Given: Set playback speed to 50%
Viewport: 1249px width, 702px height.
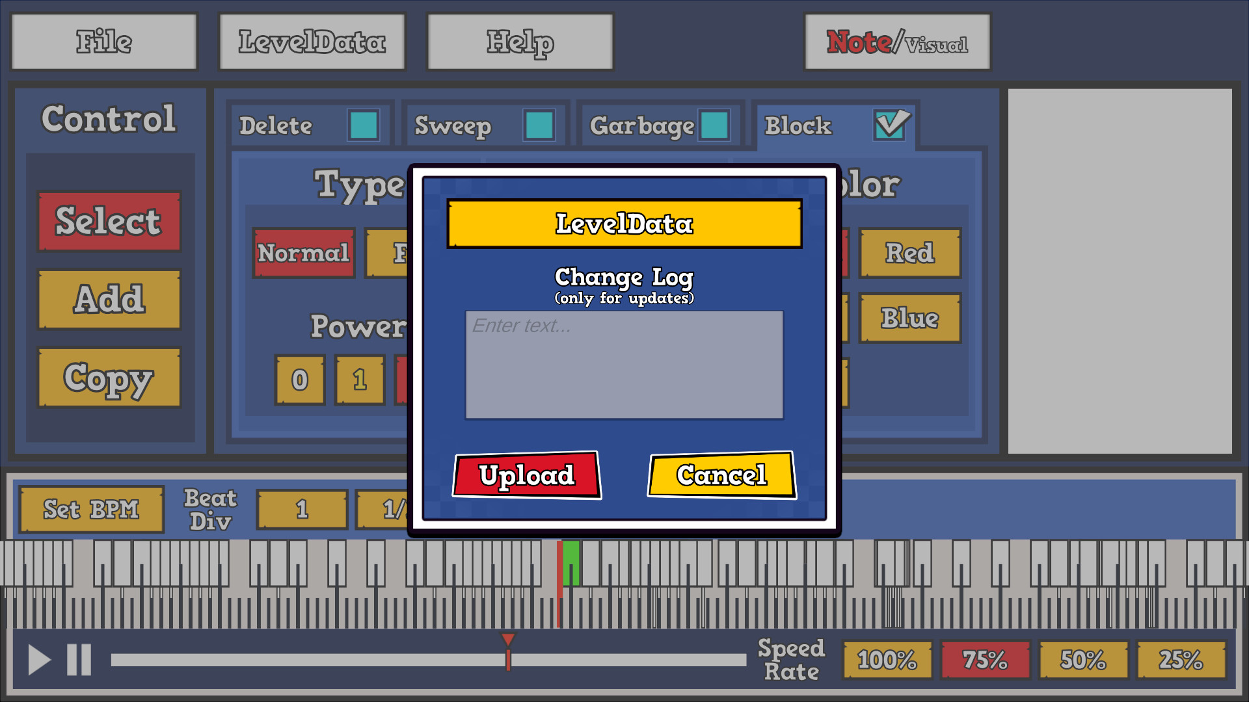Looking at the screenshot, I should click(1082, 660).
